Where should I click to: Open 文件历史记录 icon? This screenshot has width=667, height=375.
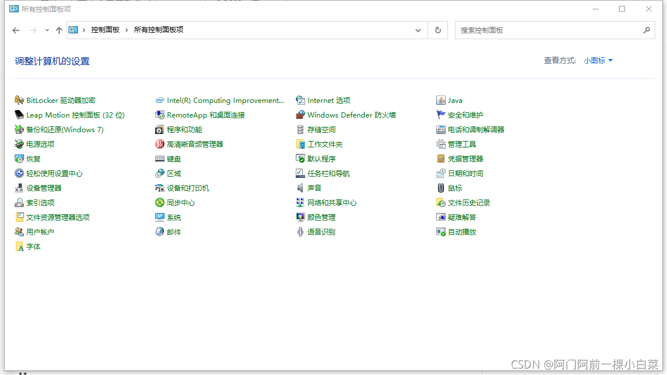click(x=441, y=203)
